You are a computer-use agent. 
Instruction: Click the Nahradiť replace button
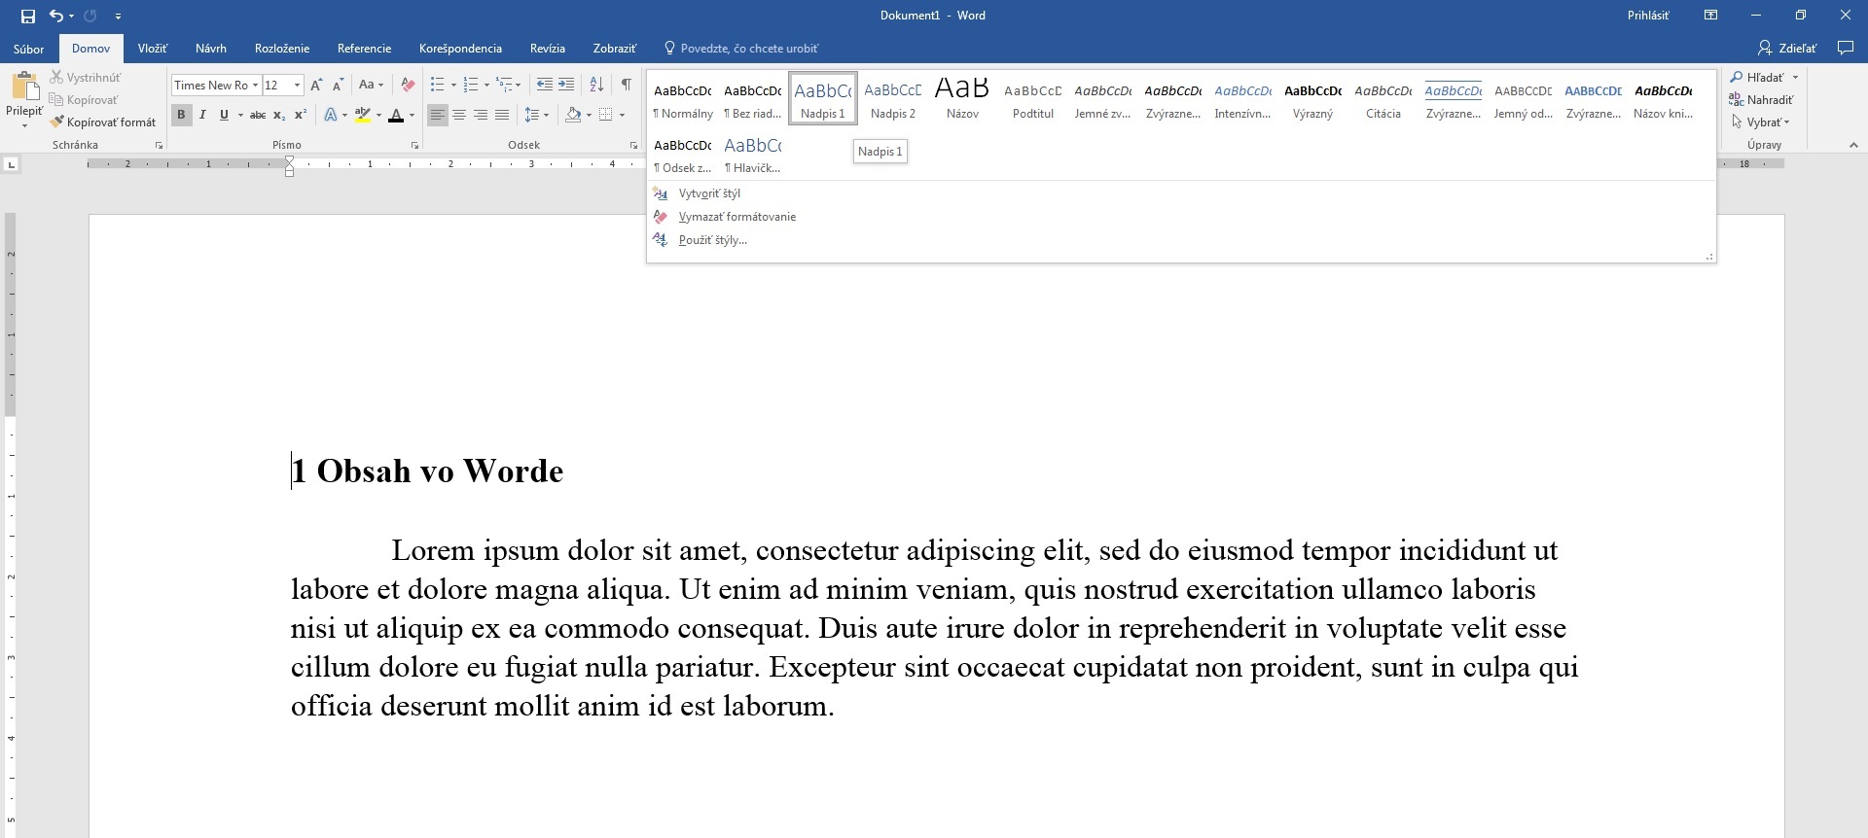point(1761,99)
